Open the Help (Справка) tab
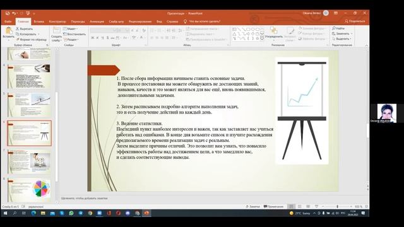The image size is (404, 227). (x=172, y=21)
